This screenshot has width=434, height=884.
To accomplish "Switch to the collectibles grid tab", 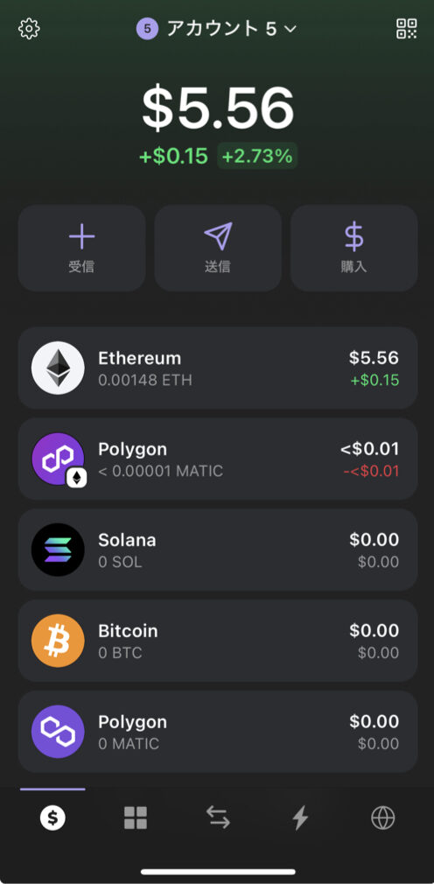I will click(136, 817).
